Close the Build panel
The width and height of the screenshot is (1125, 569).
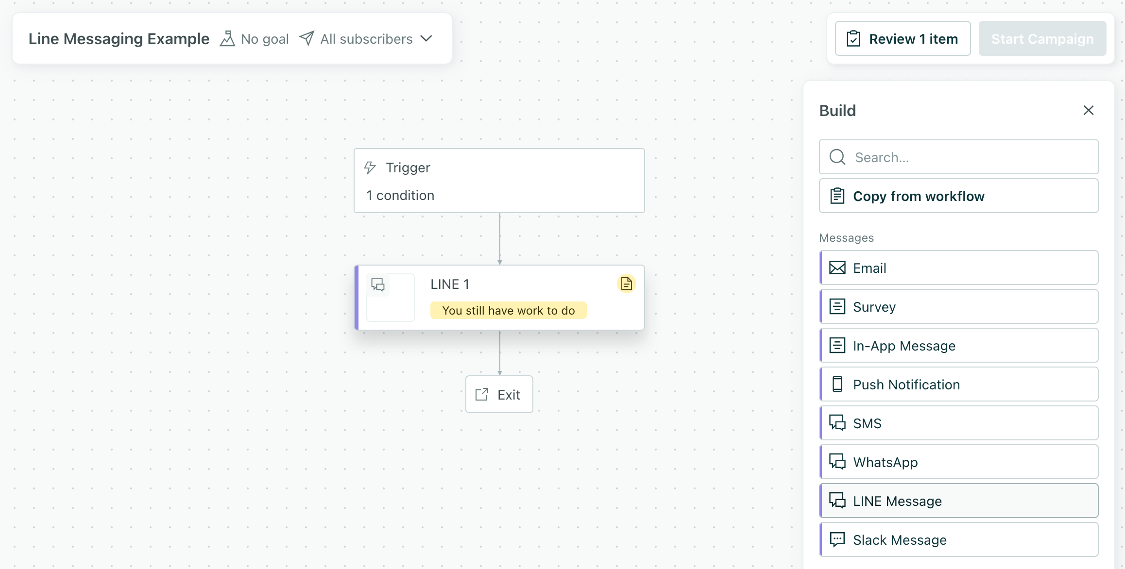point(1089,110)
